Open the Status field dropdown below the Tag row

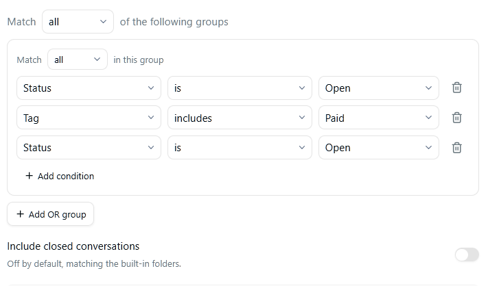point(89,147)
